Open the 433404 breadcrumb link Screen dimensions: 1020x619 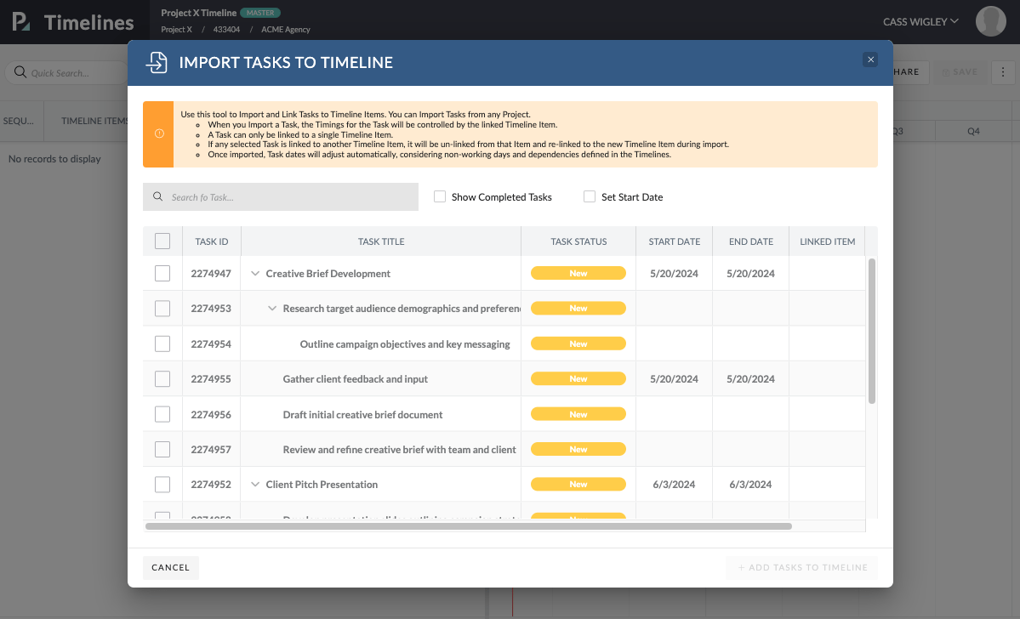point(226,29)
